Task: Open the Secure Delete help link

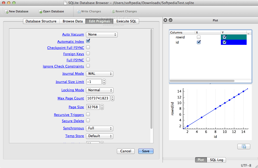Action: tap(73, 121)
